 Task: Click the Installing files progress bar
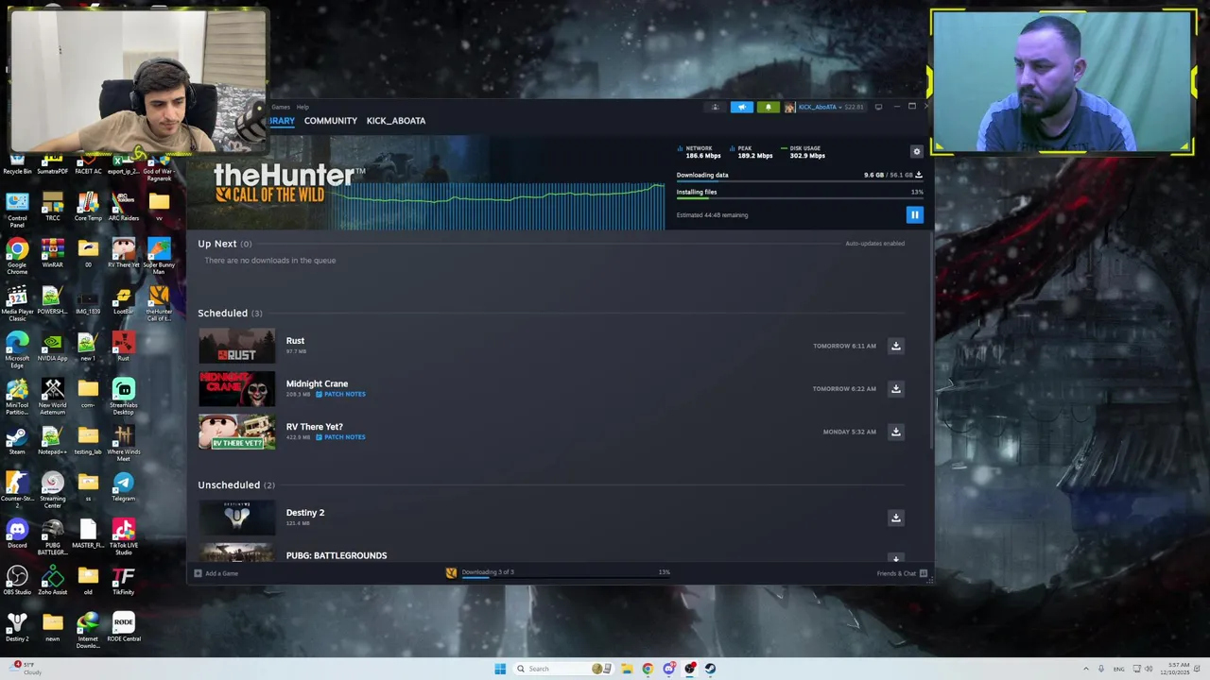800,198
